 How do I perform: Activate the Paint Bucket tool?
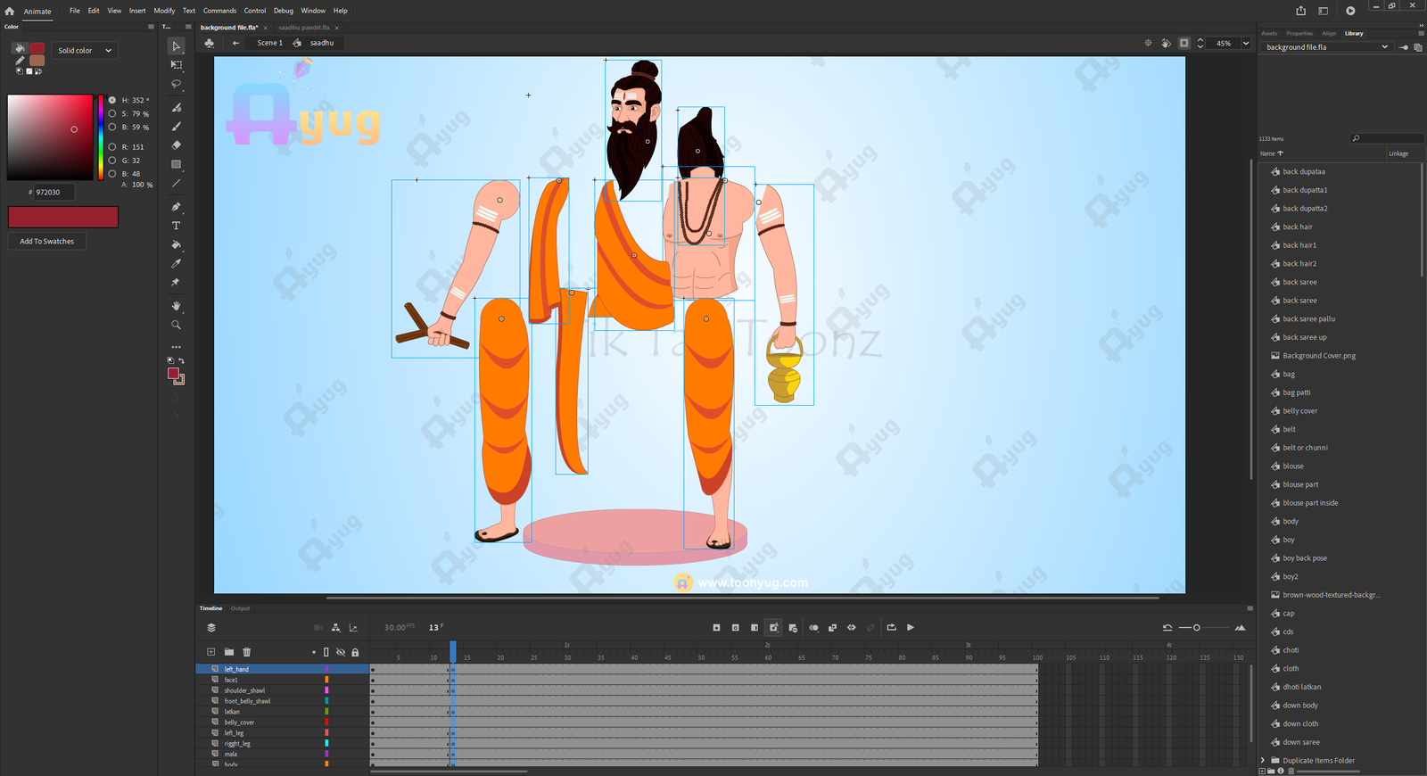176,244
